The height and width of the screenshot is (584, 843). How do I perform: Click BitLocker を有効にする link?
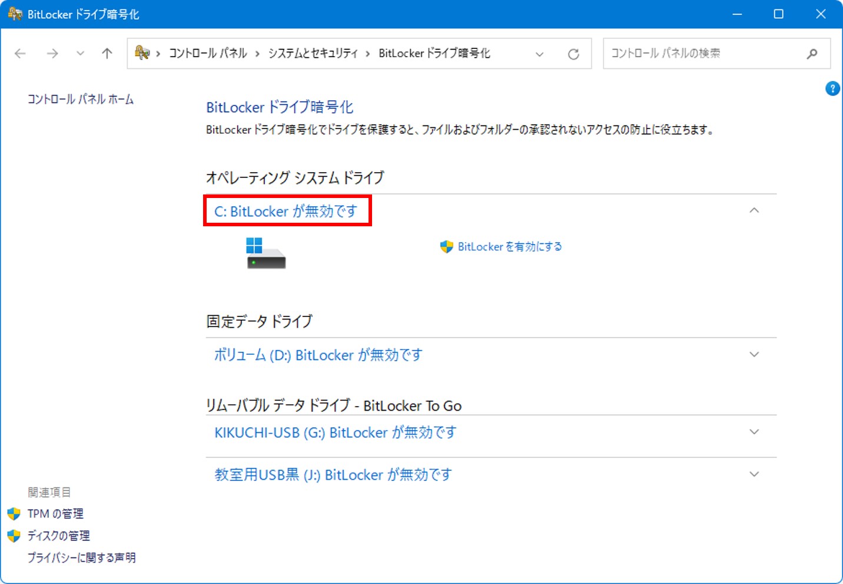[x=510, y=246]
